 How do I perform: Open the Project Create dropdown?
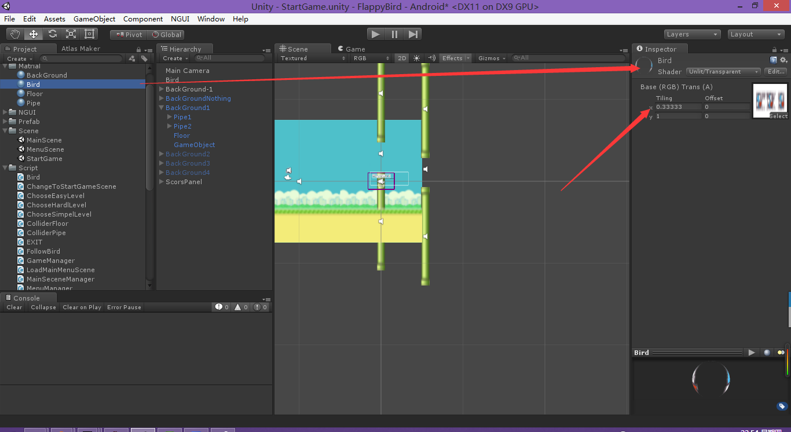pos(20,58)
